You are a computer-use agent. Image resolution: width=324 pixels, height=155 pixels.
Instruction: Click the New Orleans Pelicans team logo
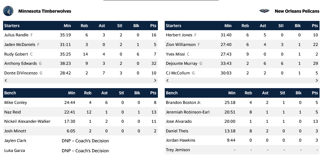[x=265, y=11]
